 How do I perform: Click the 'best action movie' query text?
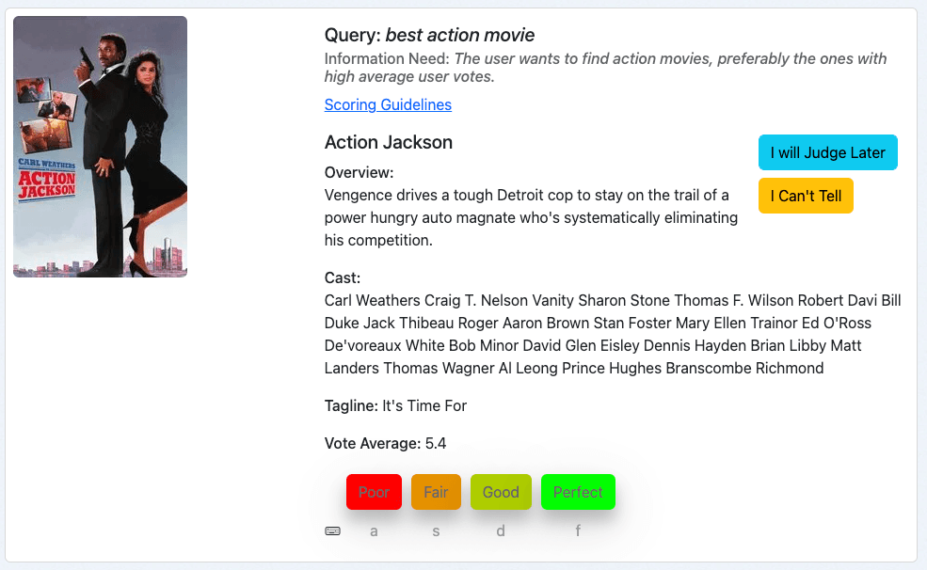460,36
